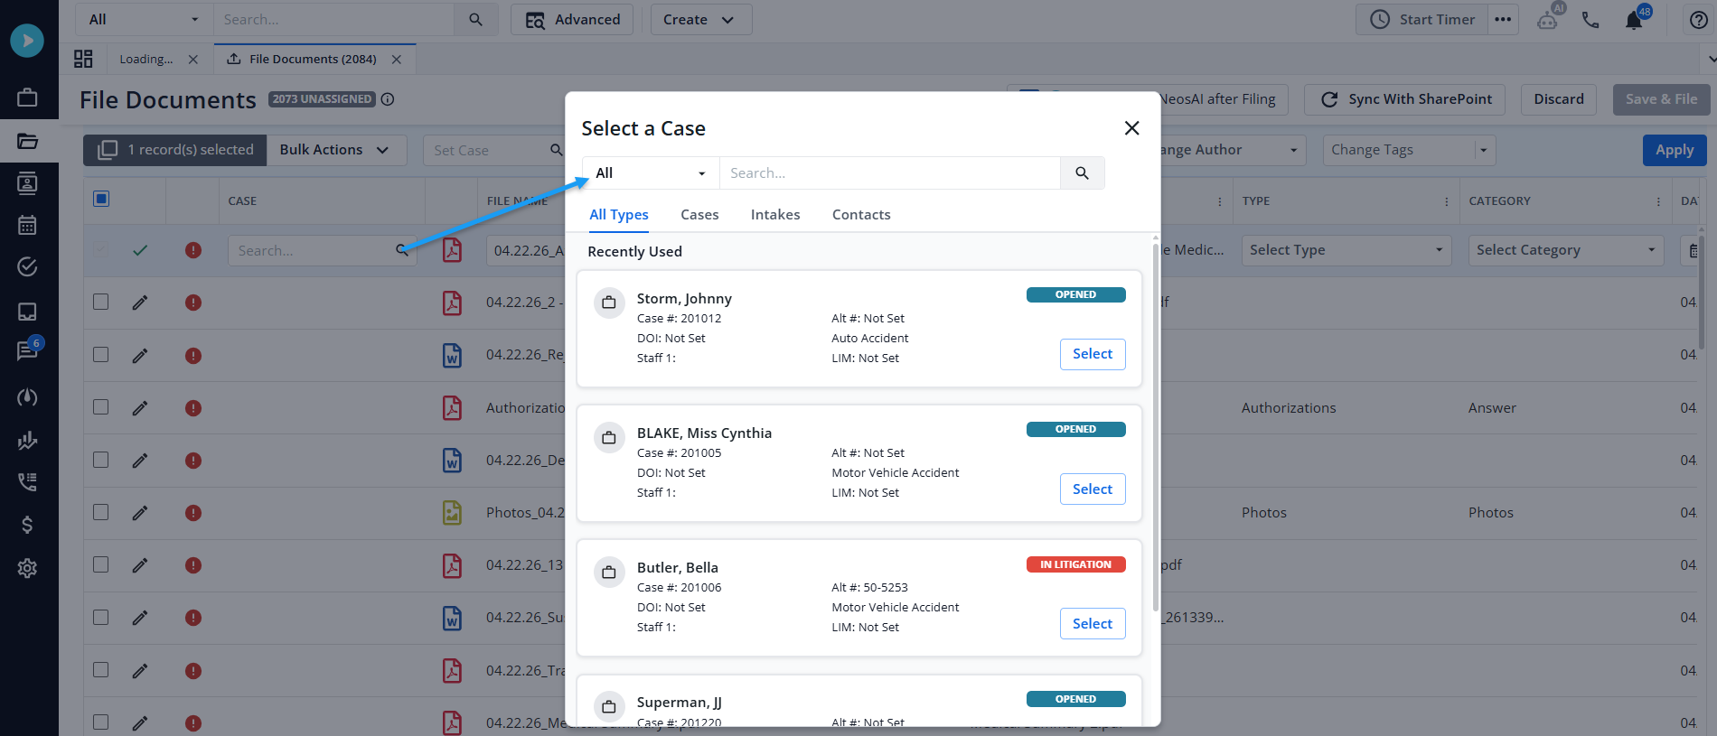Open the Change Author dropdown

(1232, 150)
